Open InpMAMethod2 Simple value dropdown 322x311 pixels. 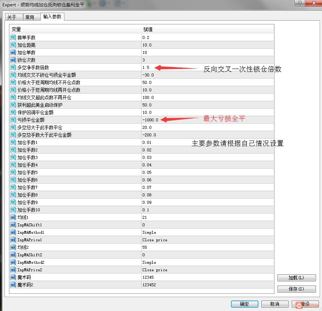pos(207,262)
